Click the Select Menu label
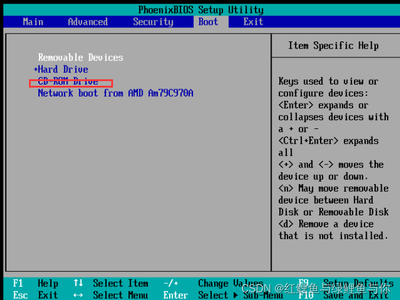The width and height of the screenshot is (400, 300). tap(121, 295)
